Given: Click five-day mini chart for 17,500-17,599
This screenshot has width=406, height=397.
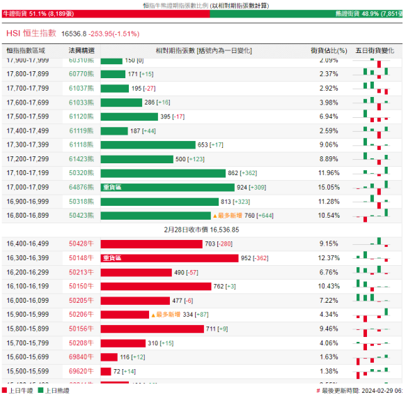Looking at the screenshot, I should (x=371, y=116).
